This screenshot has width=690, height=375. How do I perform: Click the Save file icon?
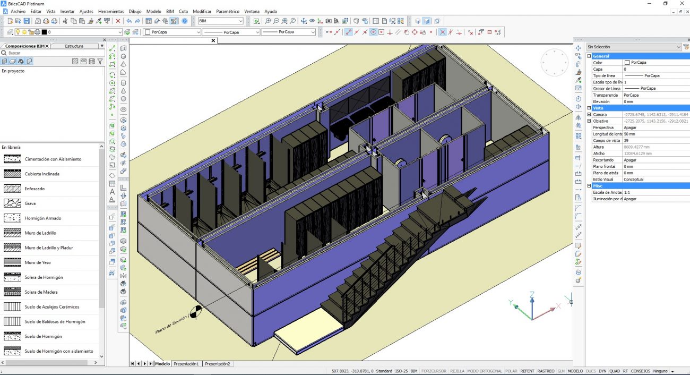pos(26,21)
